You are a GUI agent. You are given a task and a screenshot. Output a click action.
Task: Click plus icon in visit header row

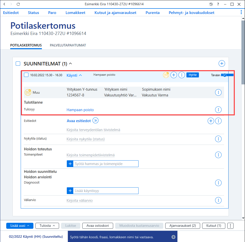pos(174,75)
